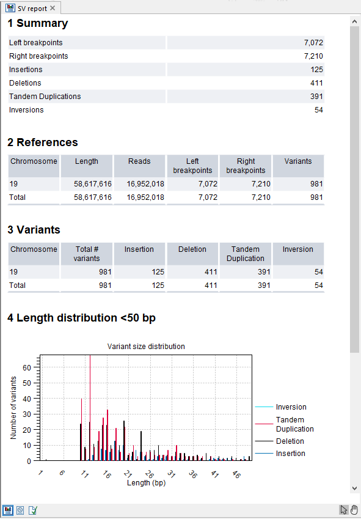
Task: Click the 'Insertion' legend label
Action: 291,454
